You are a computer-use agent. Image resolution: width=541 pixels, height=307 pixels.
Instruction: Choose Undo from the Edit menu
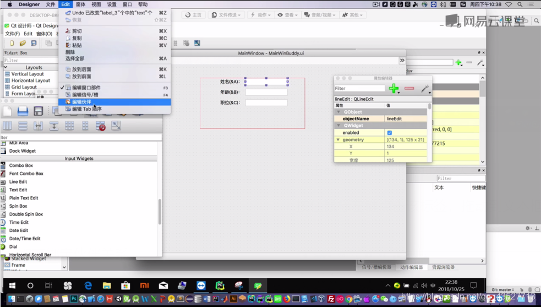point(114,13)
